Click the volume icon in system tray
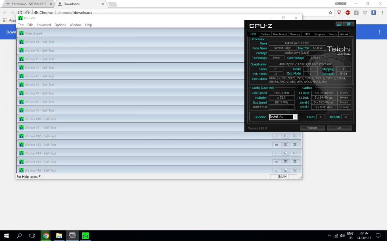This screenshot has width=387, height=241. point(342,236)
